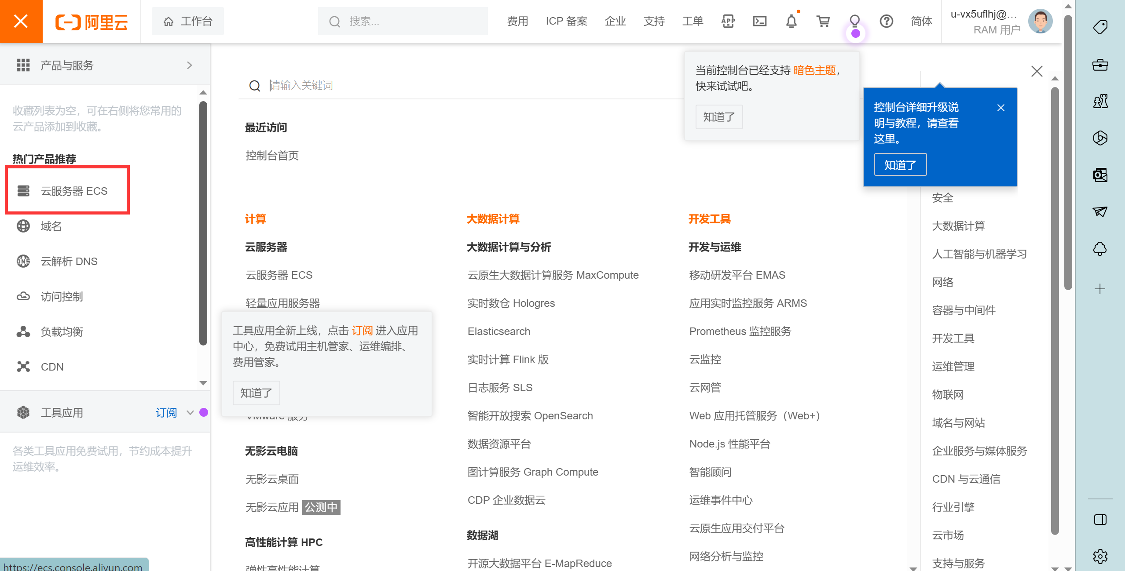Jump to 物联网 category
The image size is (1125, 571).
pos(948,395)
